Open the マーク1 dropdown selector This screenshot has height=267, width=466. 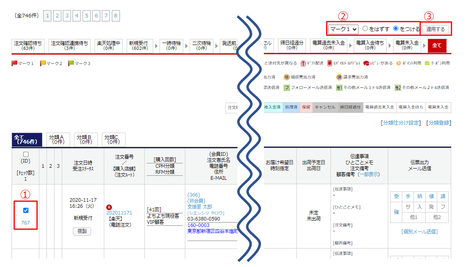point(343,29)
